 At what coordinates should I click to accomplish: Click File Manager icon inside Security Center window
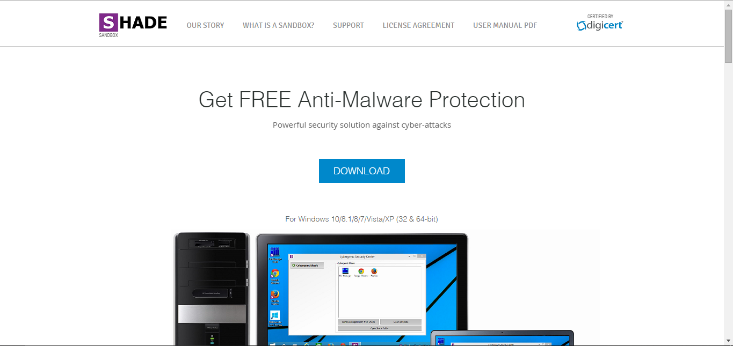point(345,273)
